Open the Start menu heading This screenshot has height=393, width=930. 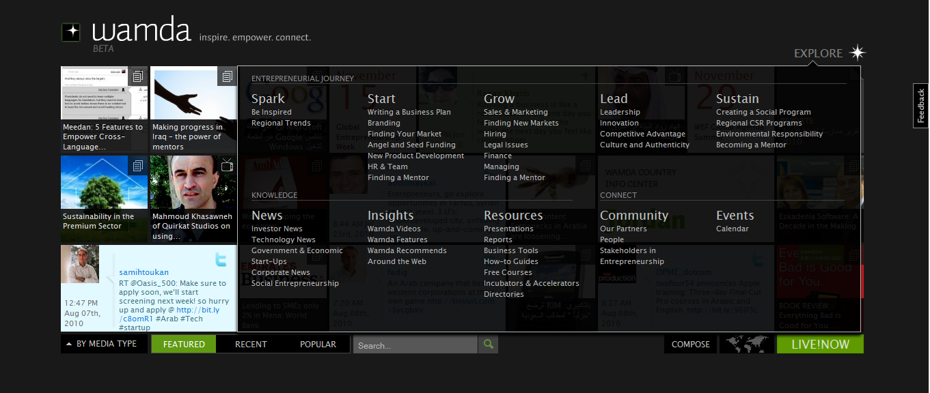click(x=381, y=99)
